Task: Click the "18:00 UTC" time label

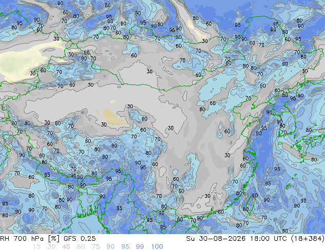Action: pos(269,239)
